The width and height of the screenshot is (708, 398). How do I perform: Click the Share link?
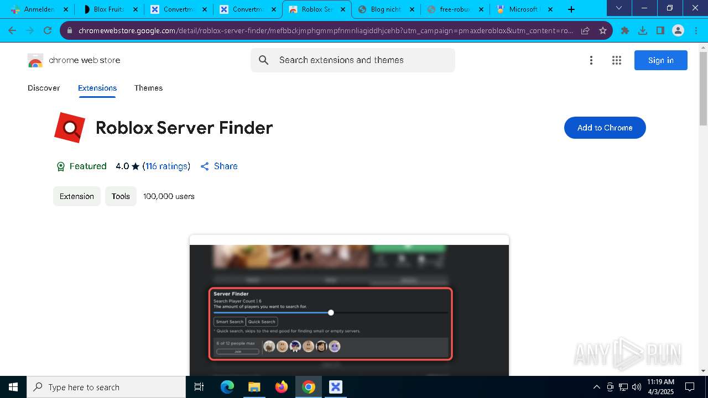point(219,166)
